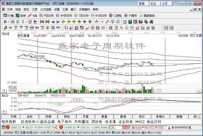Open the T四方形 tool
The height and width of the screenshot is (136, 203).
pyautogui.click(x=82, y=16)
